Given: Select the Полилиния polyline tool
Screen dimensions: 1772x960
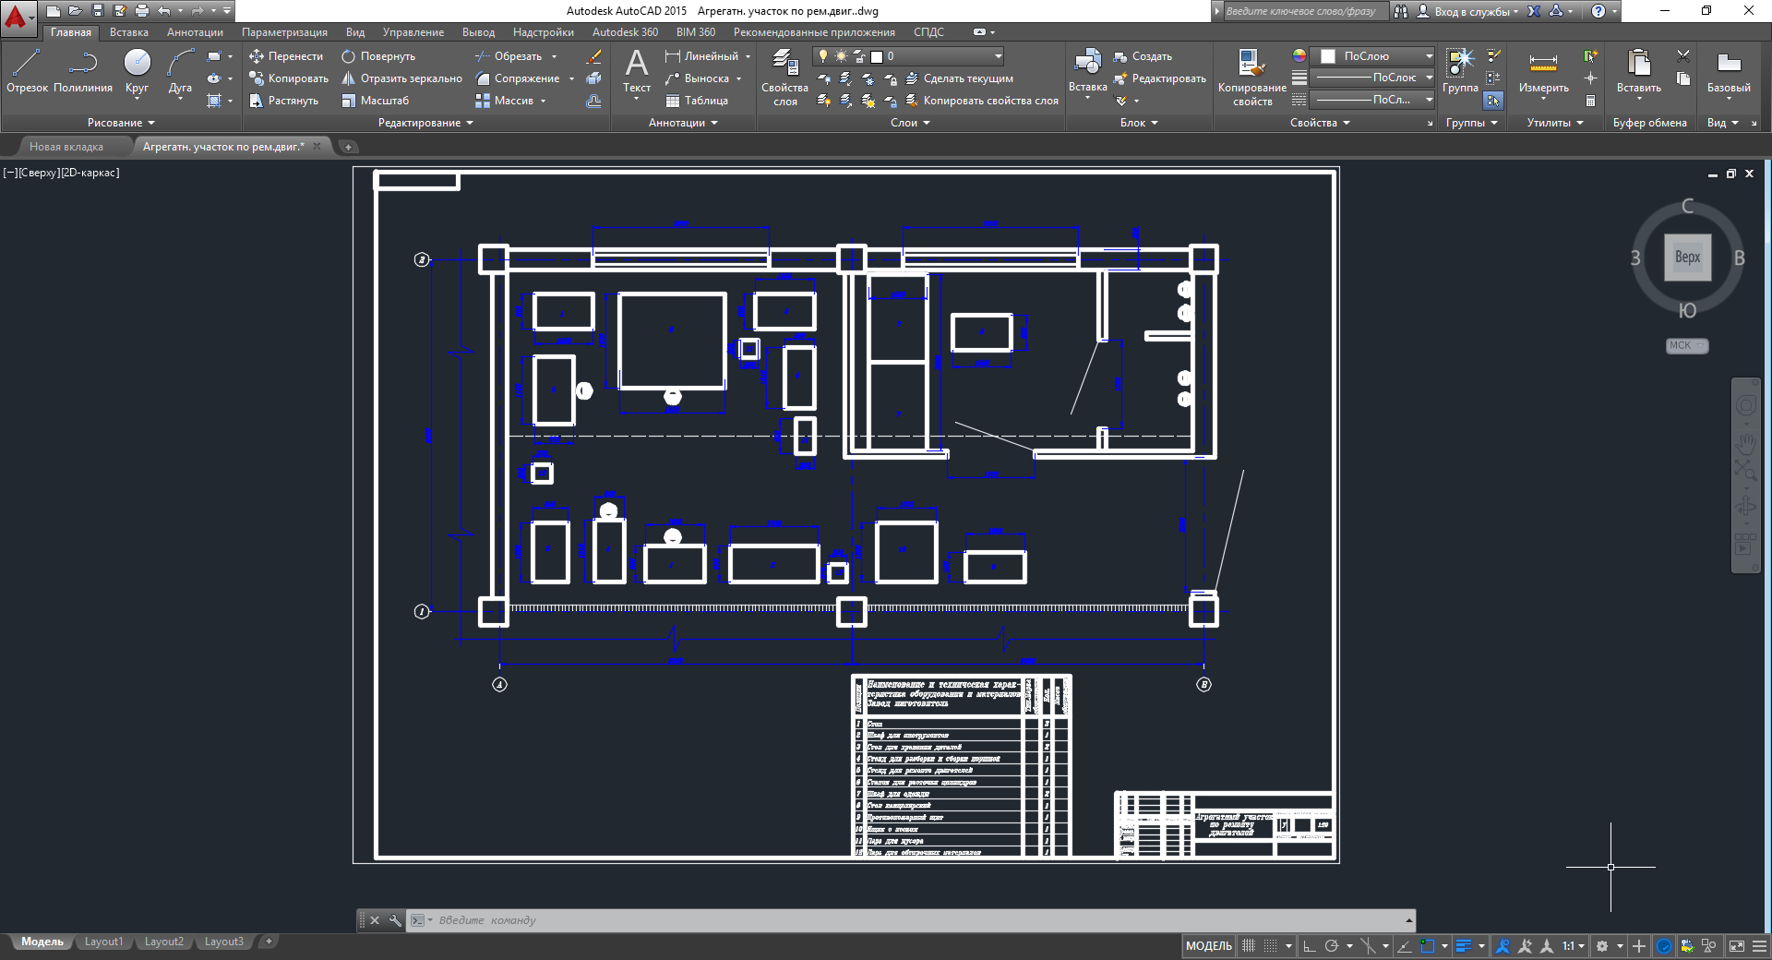Looking at the screenshot, I should pyautogui.click(x=83, y=71).
